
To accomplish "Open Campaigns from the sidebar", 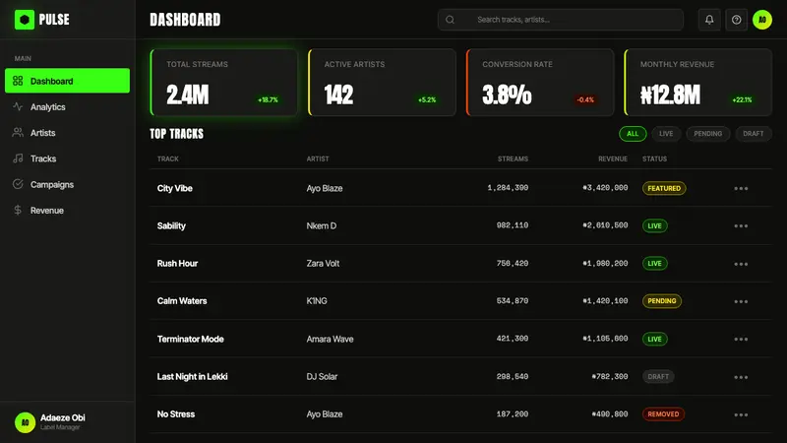I will (67, 184).
